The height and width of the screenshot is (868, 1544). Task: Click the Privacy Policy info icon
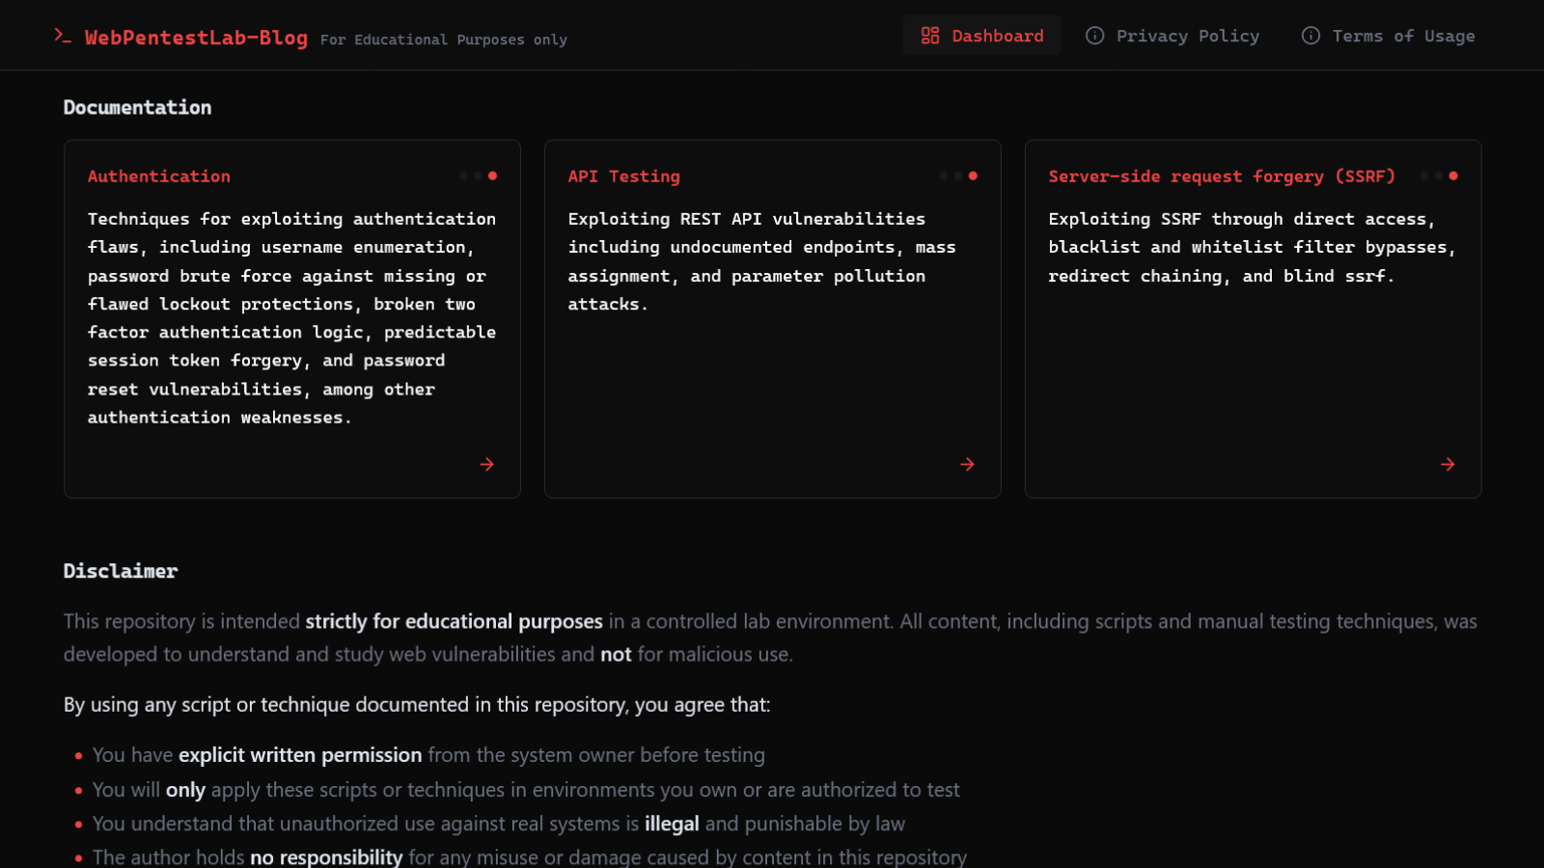(x=1094, y=36)
